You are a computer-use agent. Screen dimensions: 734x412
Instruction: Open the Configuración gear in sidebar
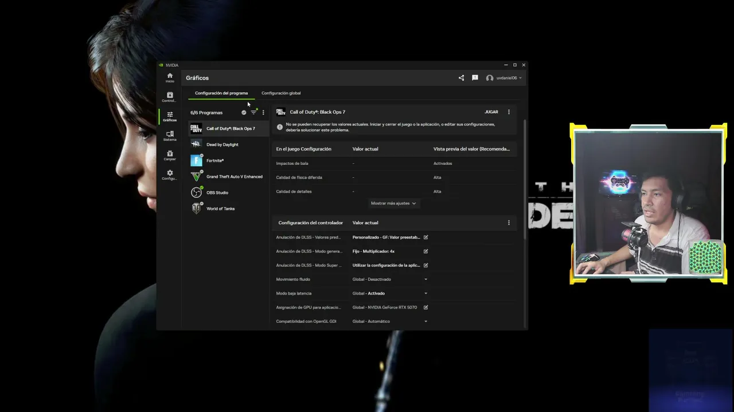pyautogui.click(x=170, y=175)
